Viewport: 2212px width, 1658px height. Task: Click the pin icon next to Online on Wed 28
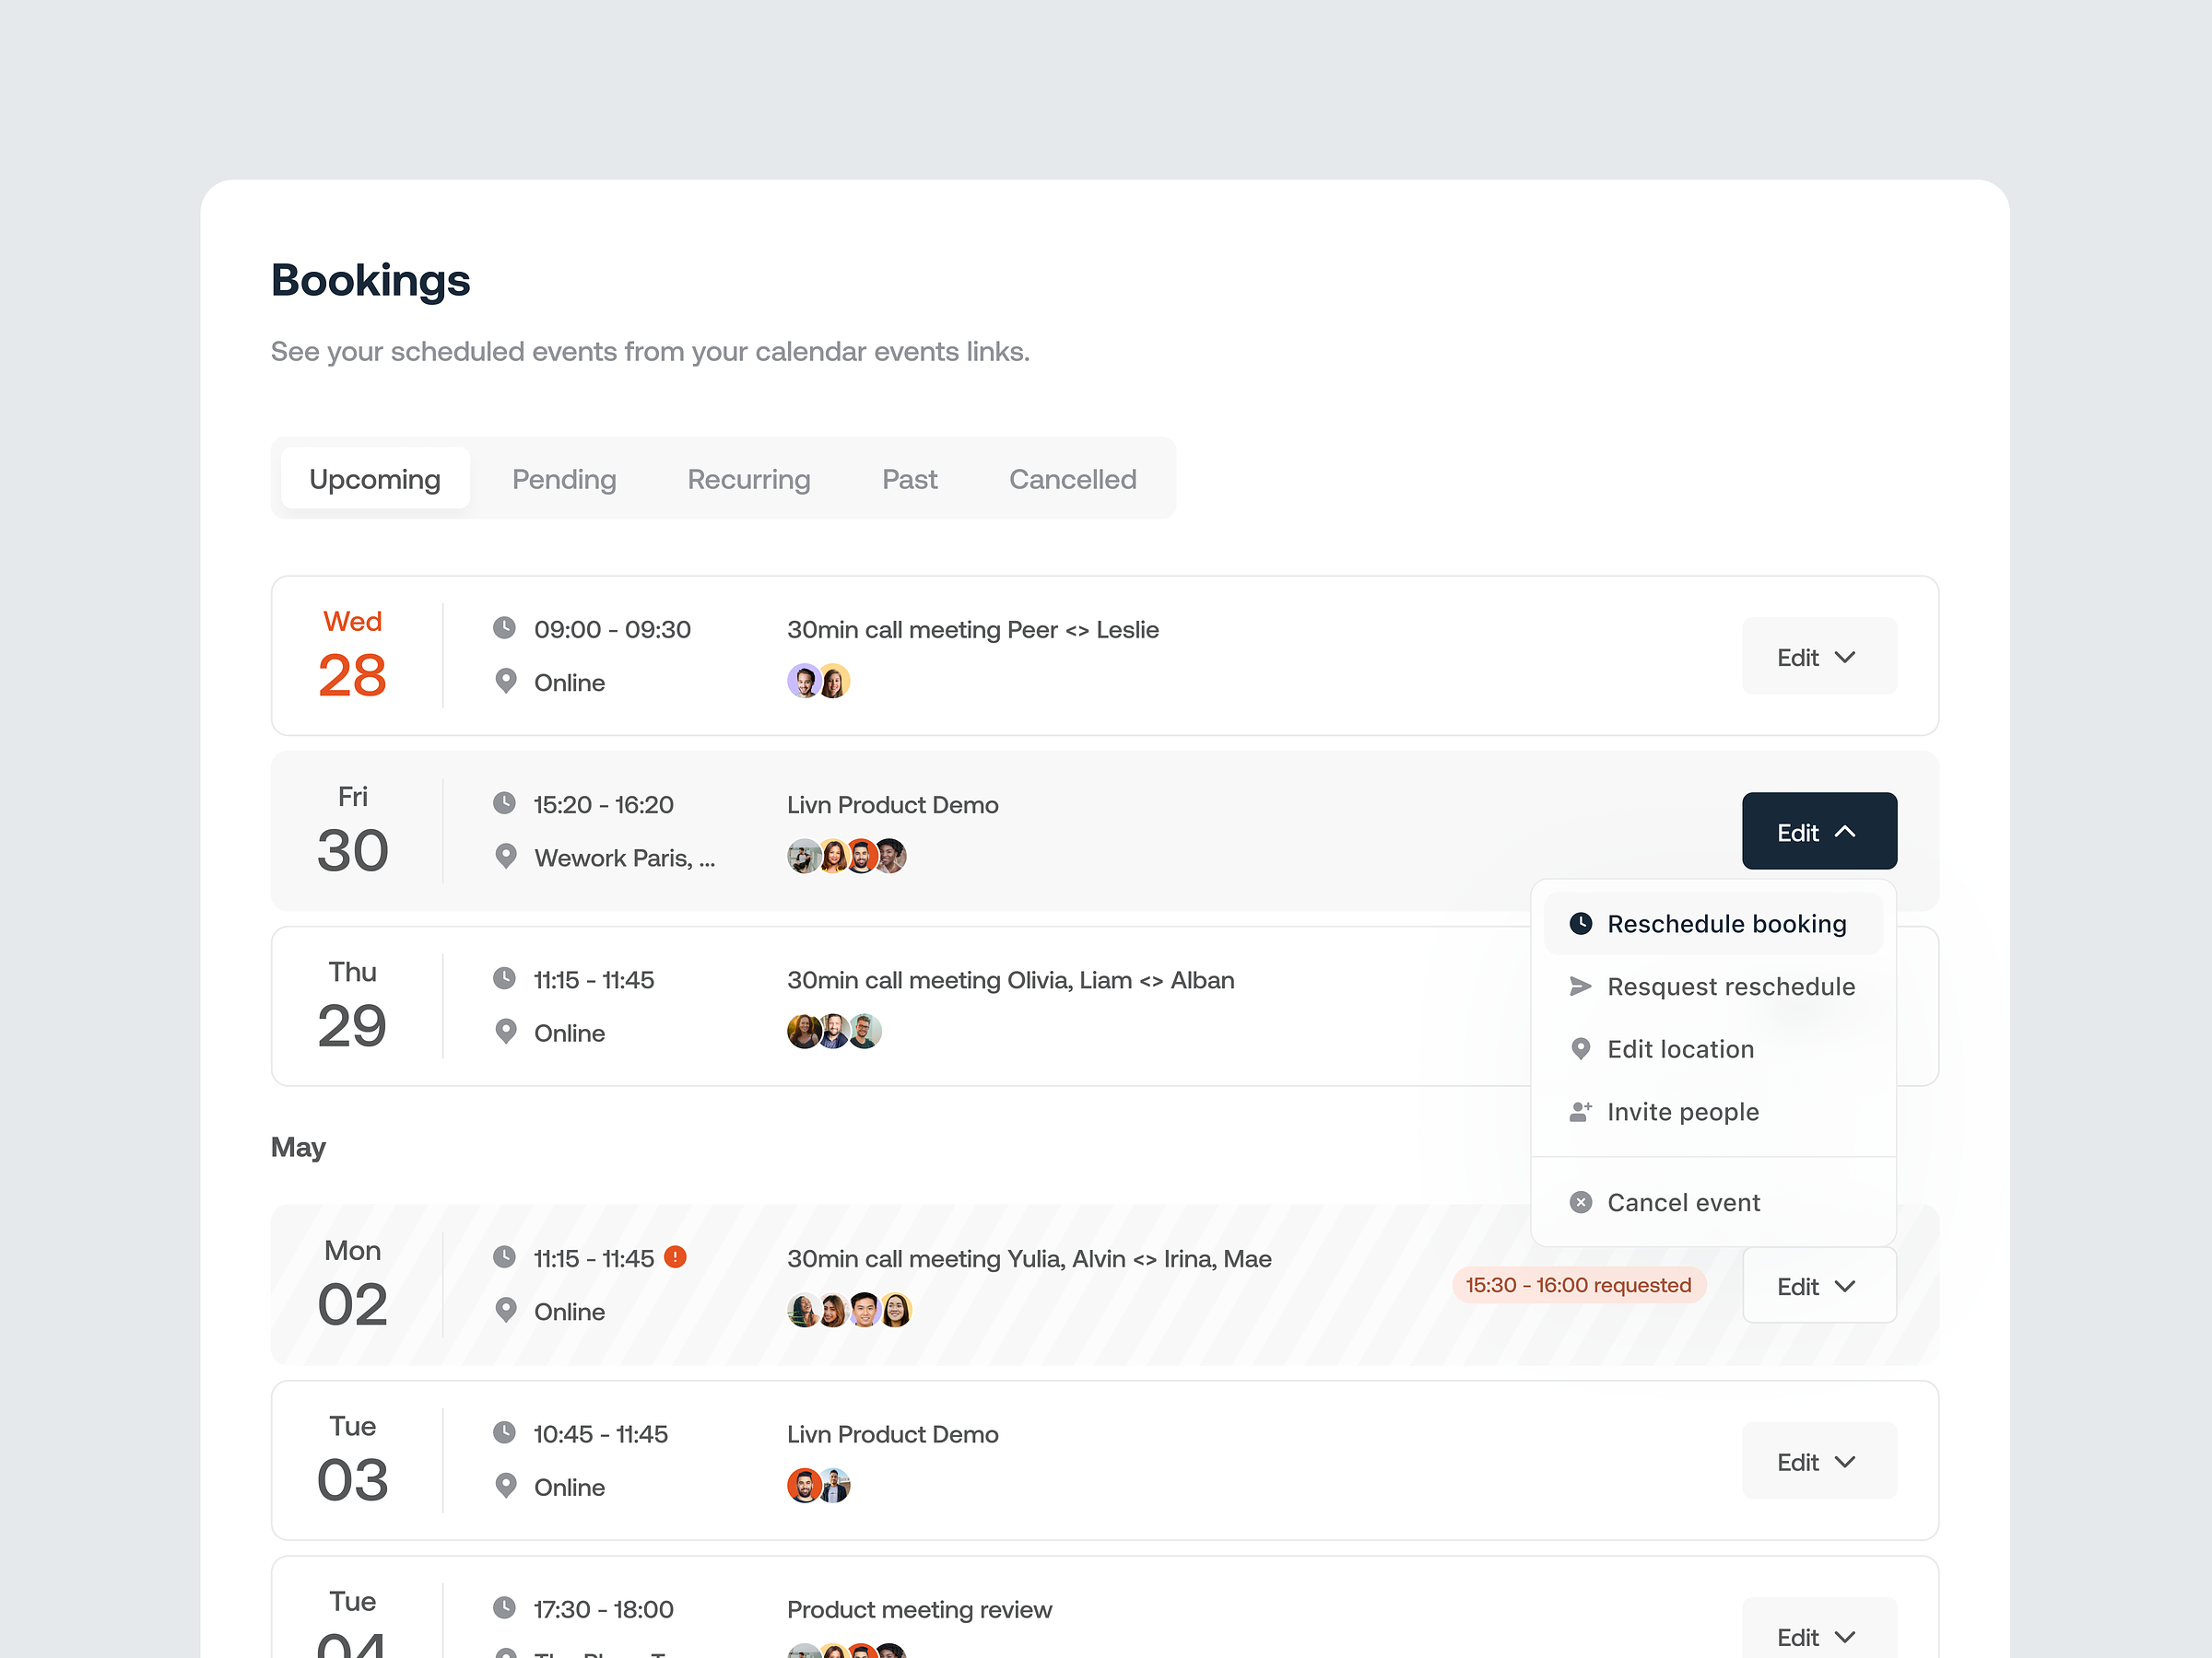(x=506, y=681)
